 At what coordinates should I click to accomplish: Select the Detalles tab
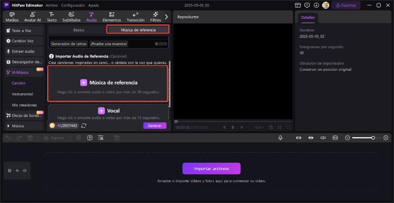click(308, 18)
